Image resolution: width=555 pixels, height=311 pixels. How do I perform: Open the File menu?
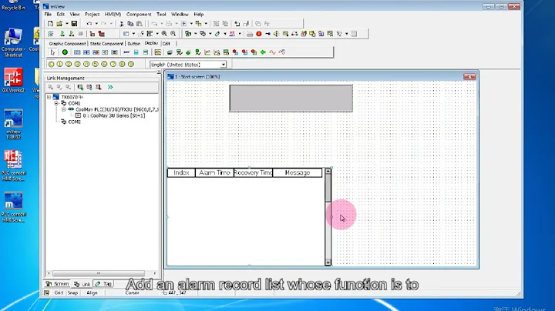(48, 15)
